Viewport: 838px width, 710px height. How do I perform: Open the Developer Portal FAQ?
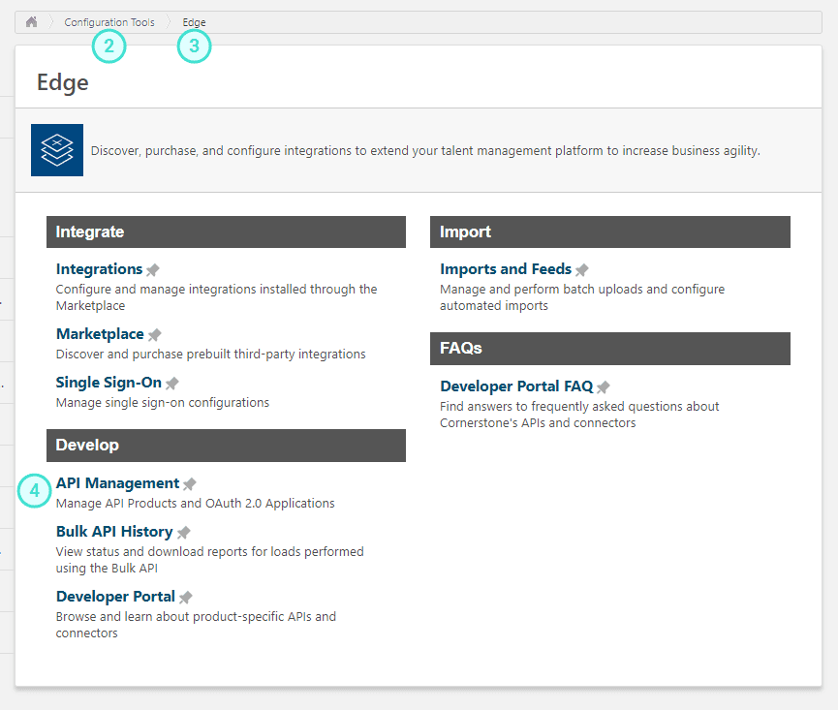tap(516, 386)
